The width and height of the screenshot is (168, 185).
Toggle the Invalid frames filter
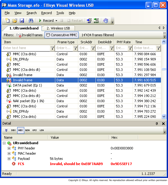(29, 35)
